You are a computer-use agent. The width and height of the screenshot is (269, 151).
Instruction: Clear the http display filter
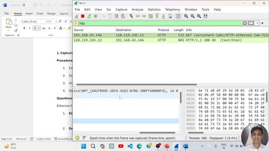click(x=245, y=23)
